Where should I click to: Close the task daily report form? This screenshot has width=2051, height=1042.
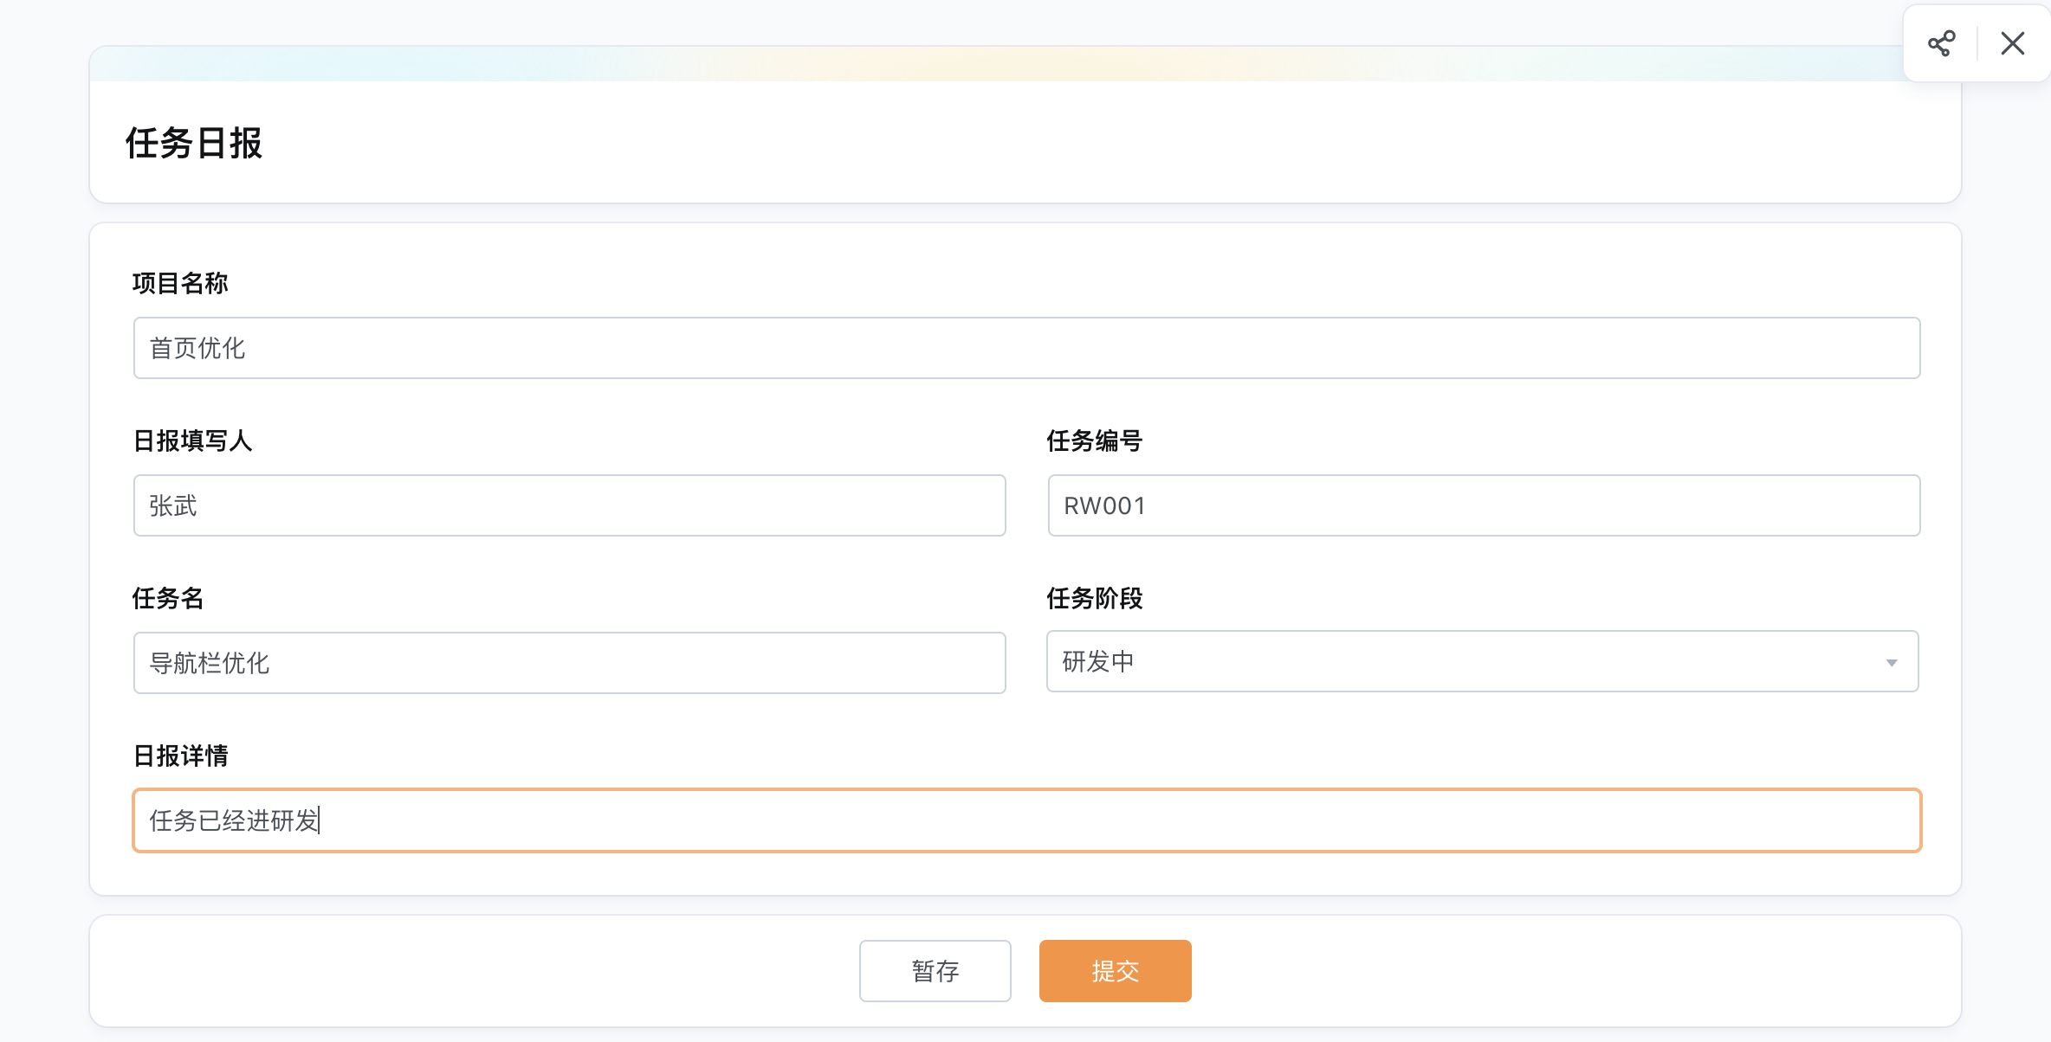pyautogui.click(x=2012, y=43)
